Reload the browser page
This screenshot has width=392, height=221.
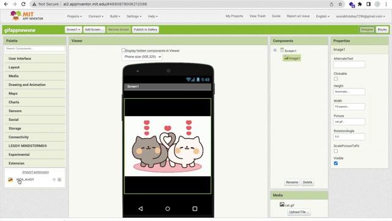click(x=23, y=4)
